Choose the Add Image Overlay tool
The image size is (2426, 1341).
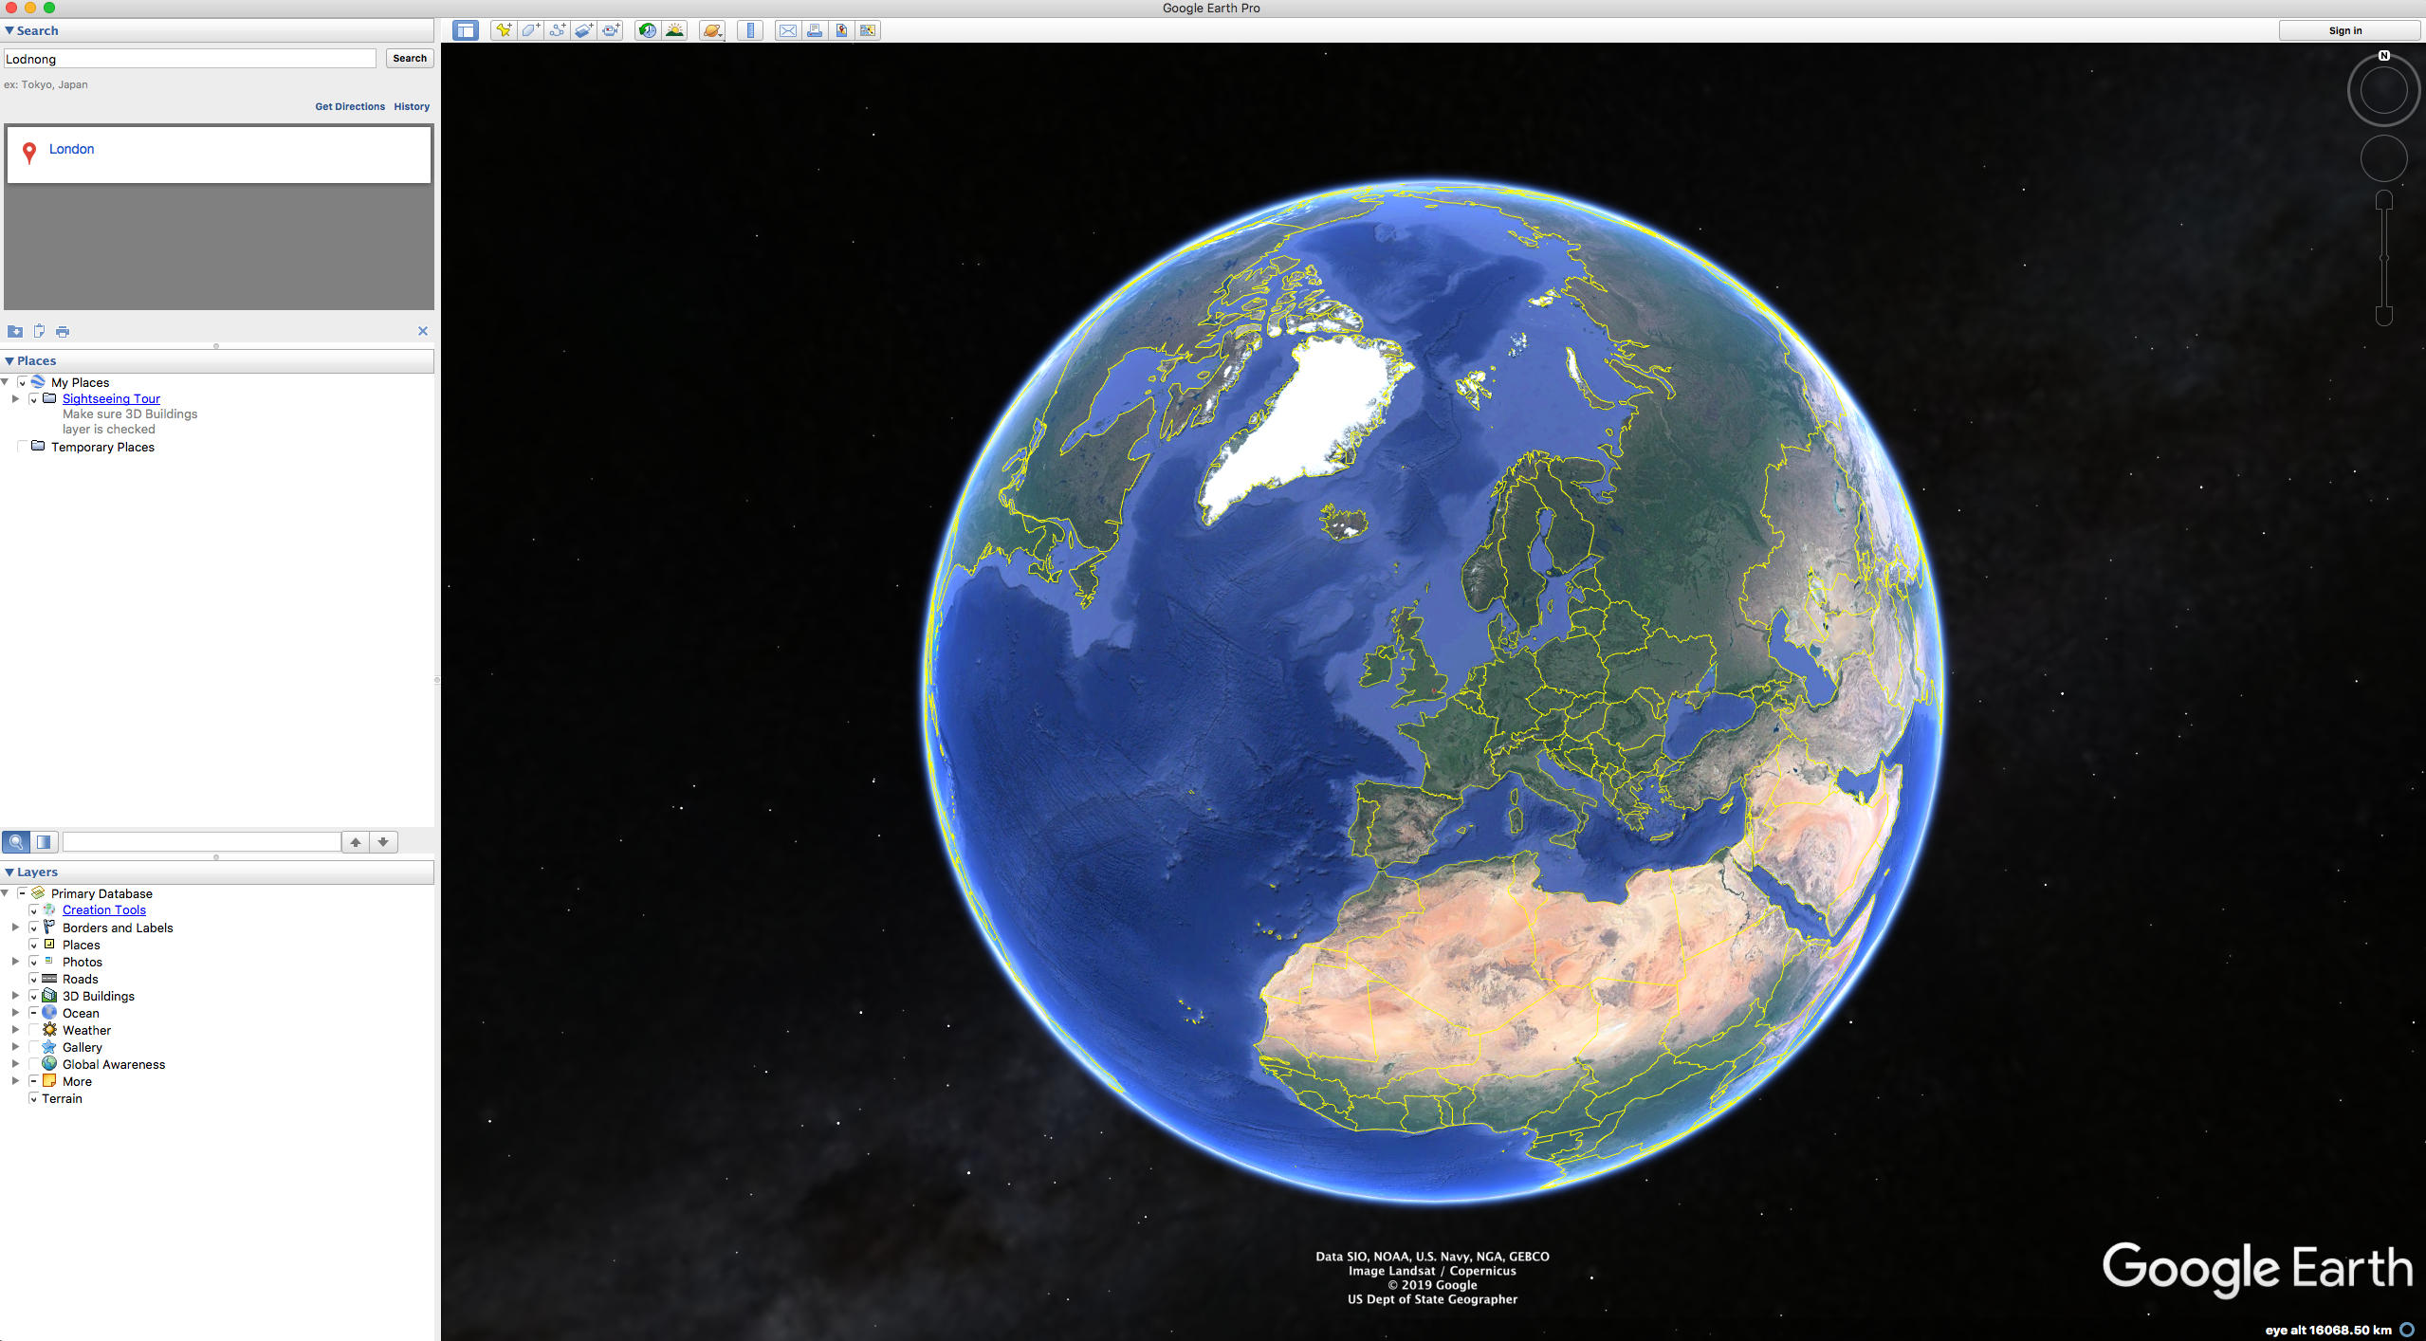pyautogui.click(x=583, y=30)
